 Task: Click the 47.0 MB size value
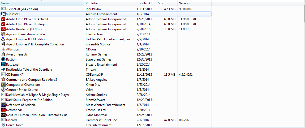click(x=169, y=120)
